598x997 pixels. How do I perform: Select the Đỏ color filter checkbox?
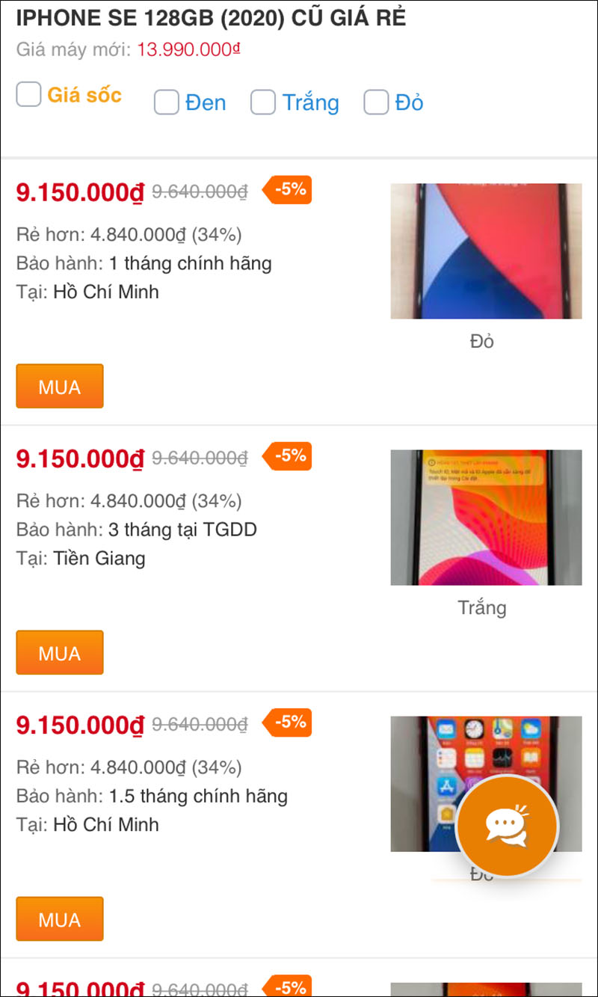pos(376,102)
